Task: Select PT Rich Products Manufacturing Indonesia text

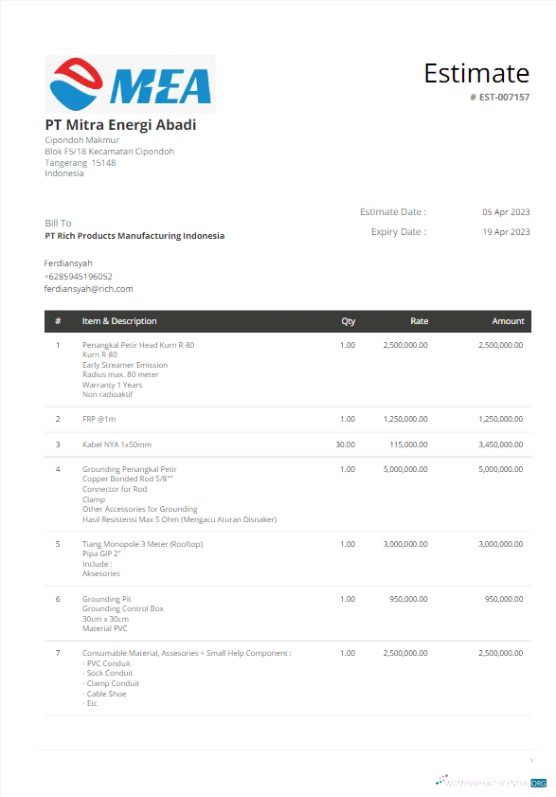Action: coord(135,236)
